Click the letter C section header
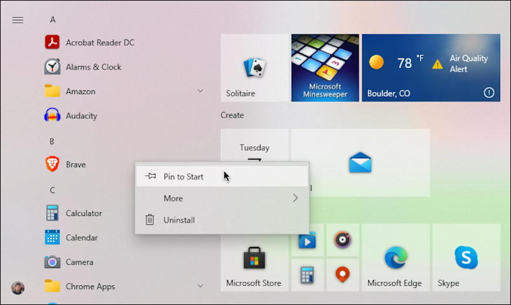The image size is (511, 305). [52, 190]
